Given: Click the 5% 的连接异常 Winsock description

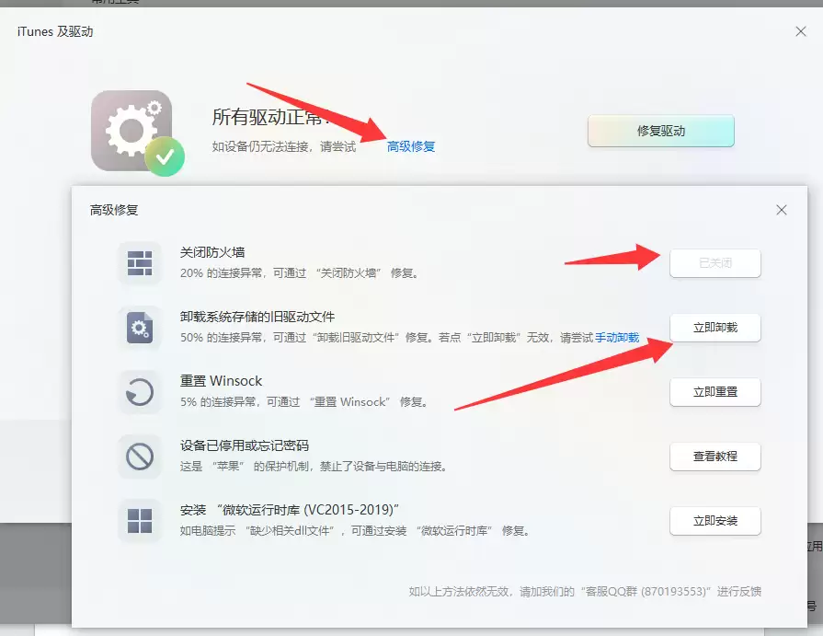Looking at the screenshot, I should (x=304, y=402).
